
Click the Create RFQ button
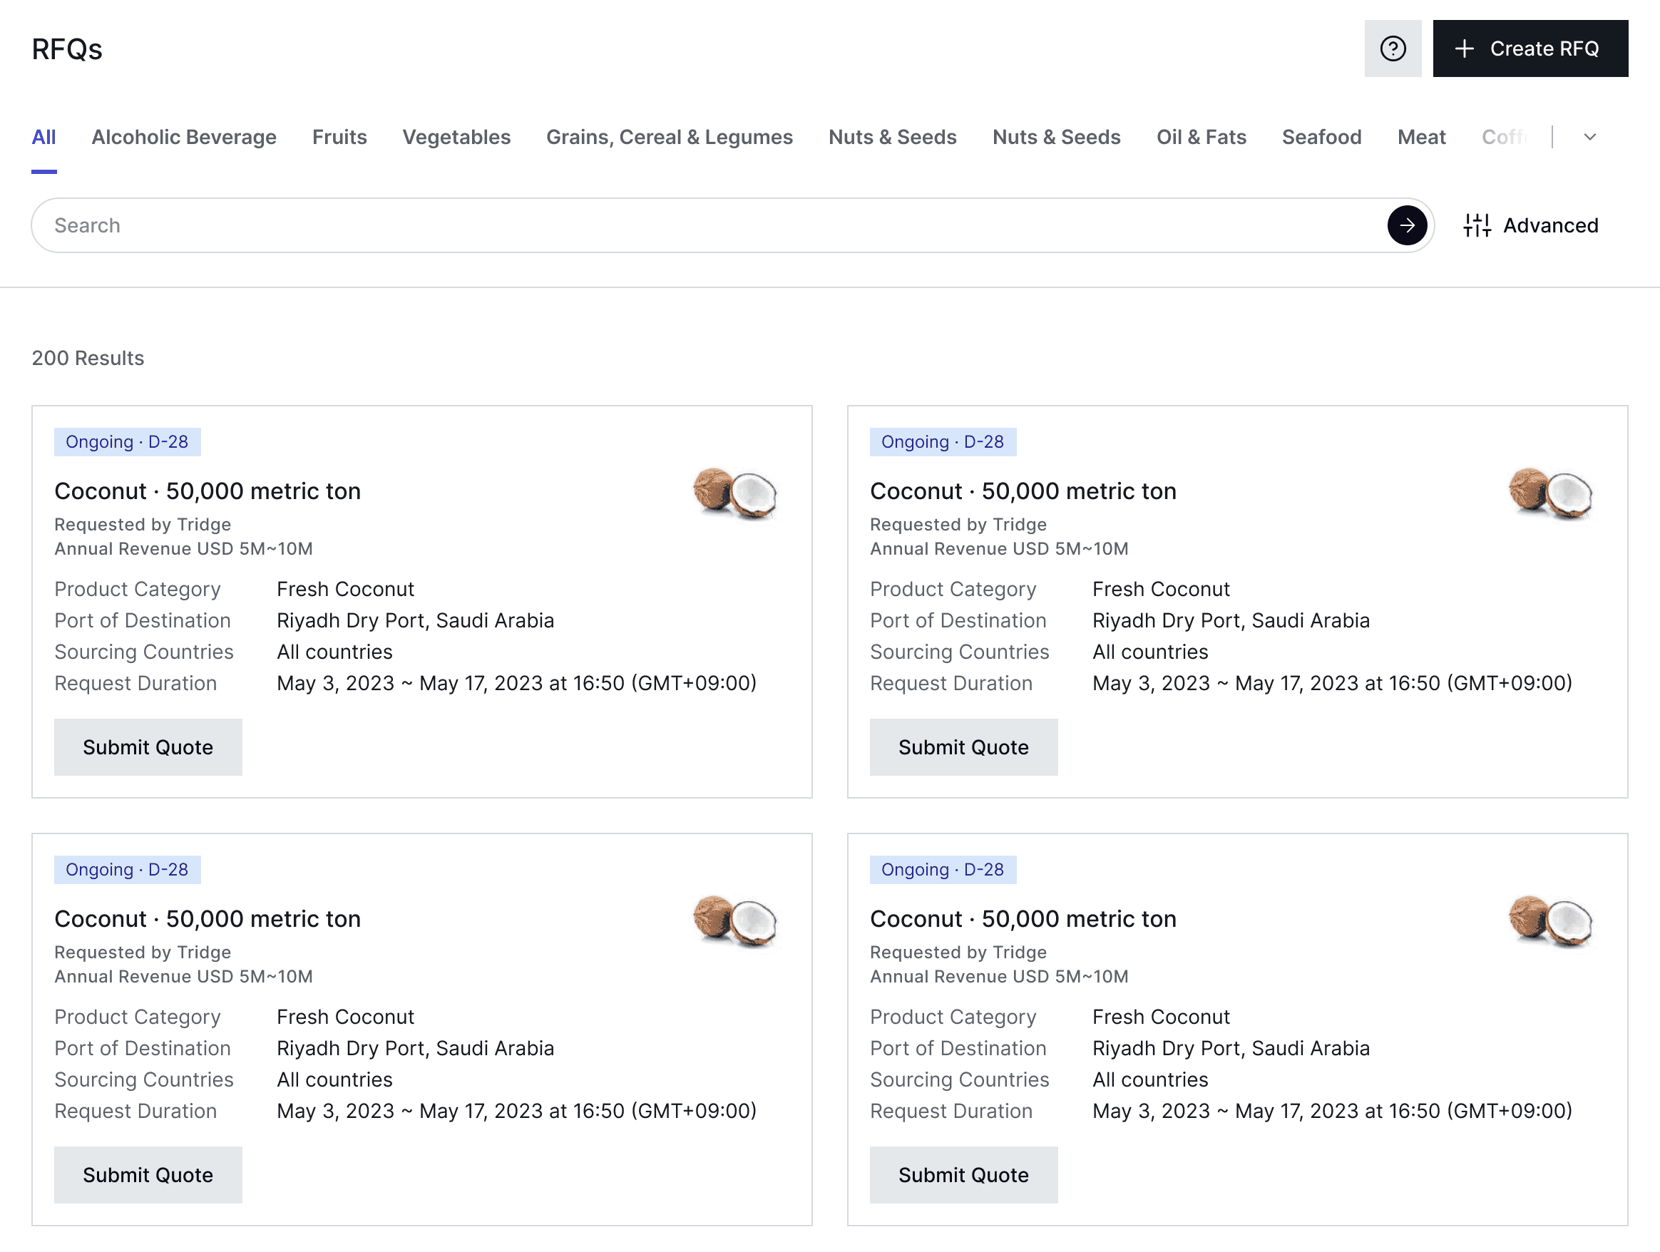[1530, 48]
